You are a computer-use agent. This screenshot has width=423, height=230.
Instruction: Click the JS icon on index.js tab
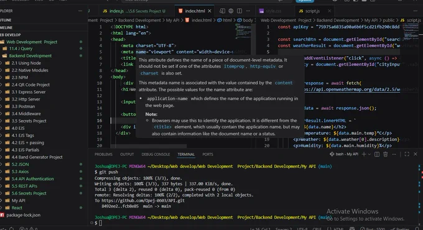(105, 11)
